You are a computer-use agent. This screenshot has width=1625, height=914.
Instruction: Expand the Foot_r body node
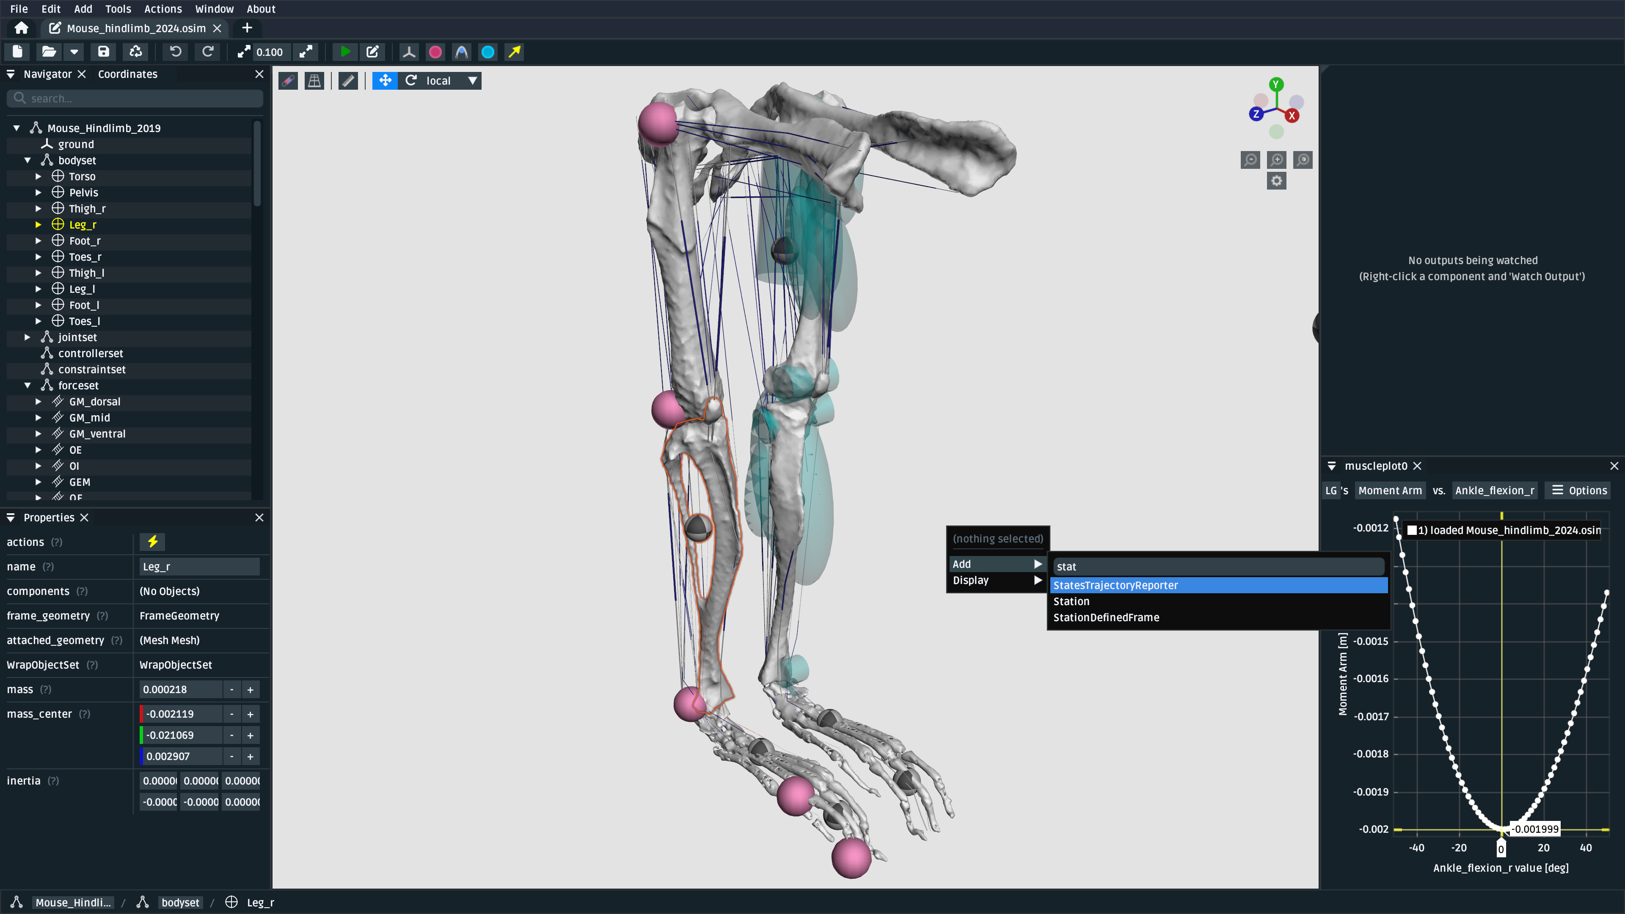pos(38,241)
